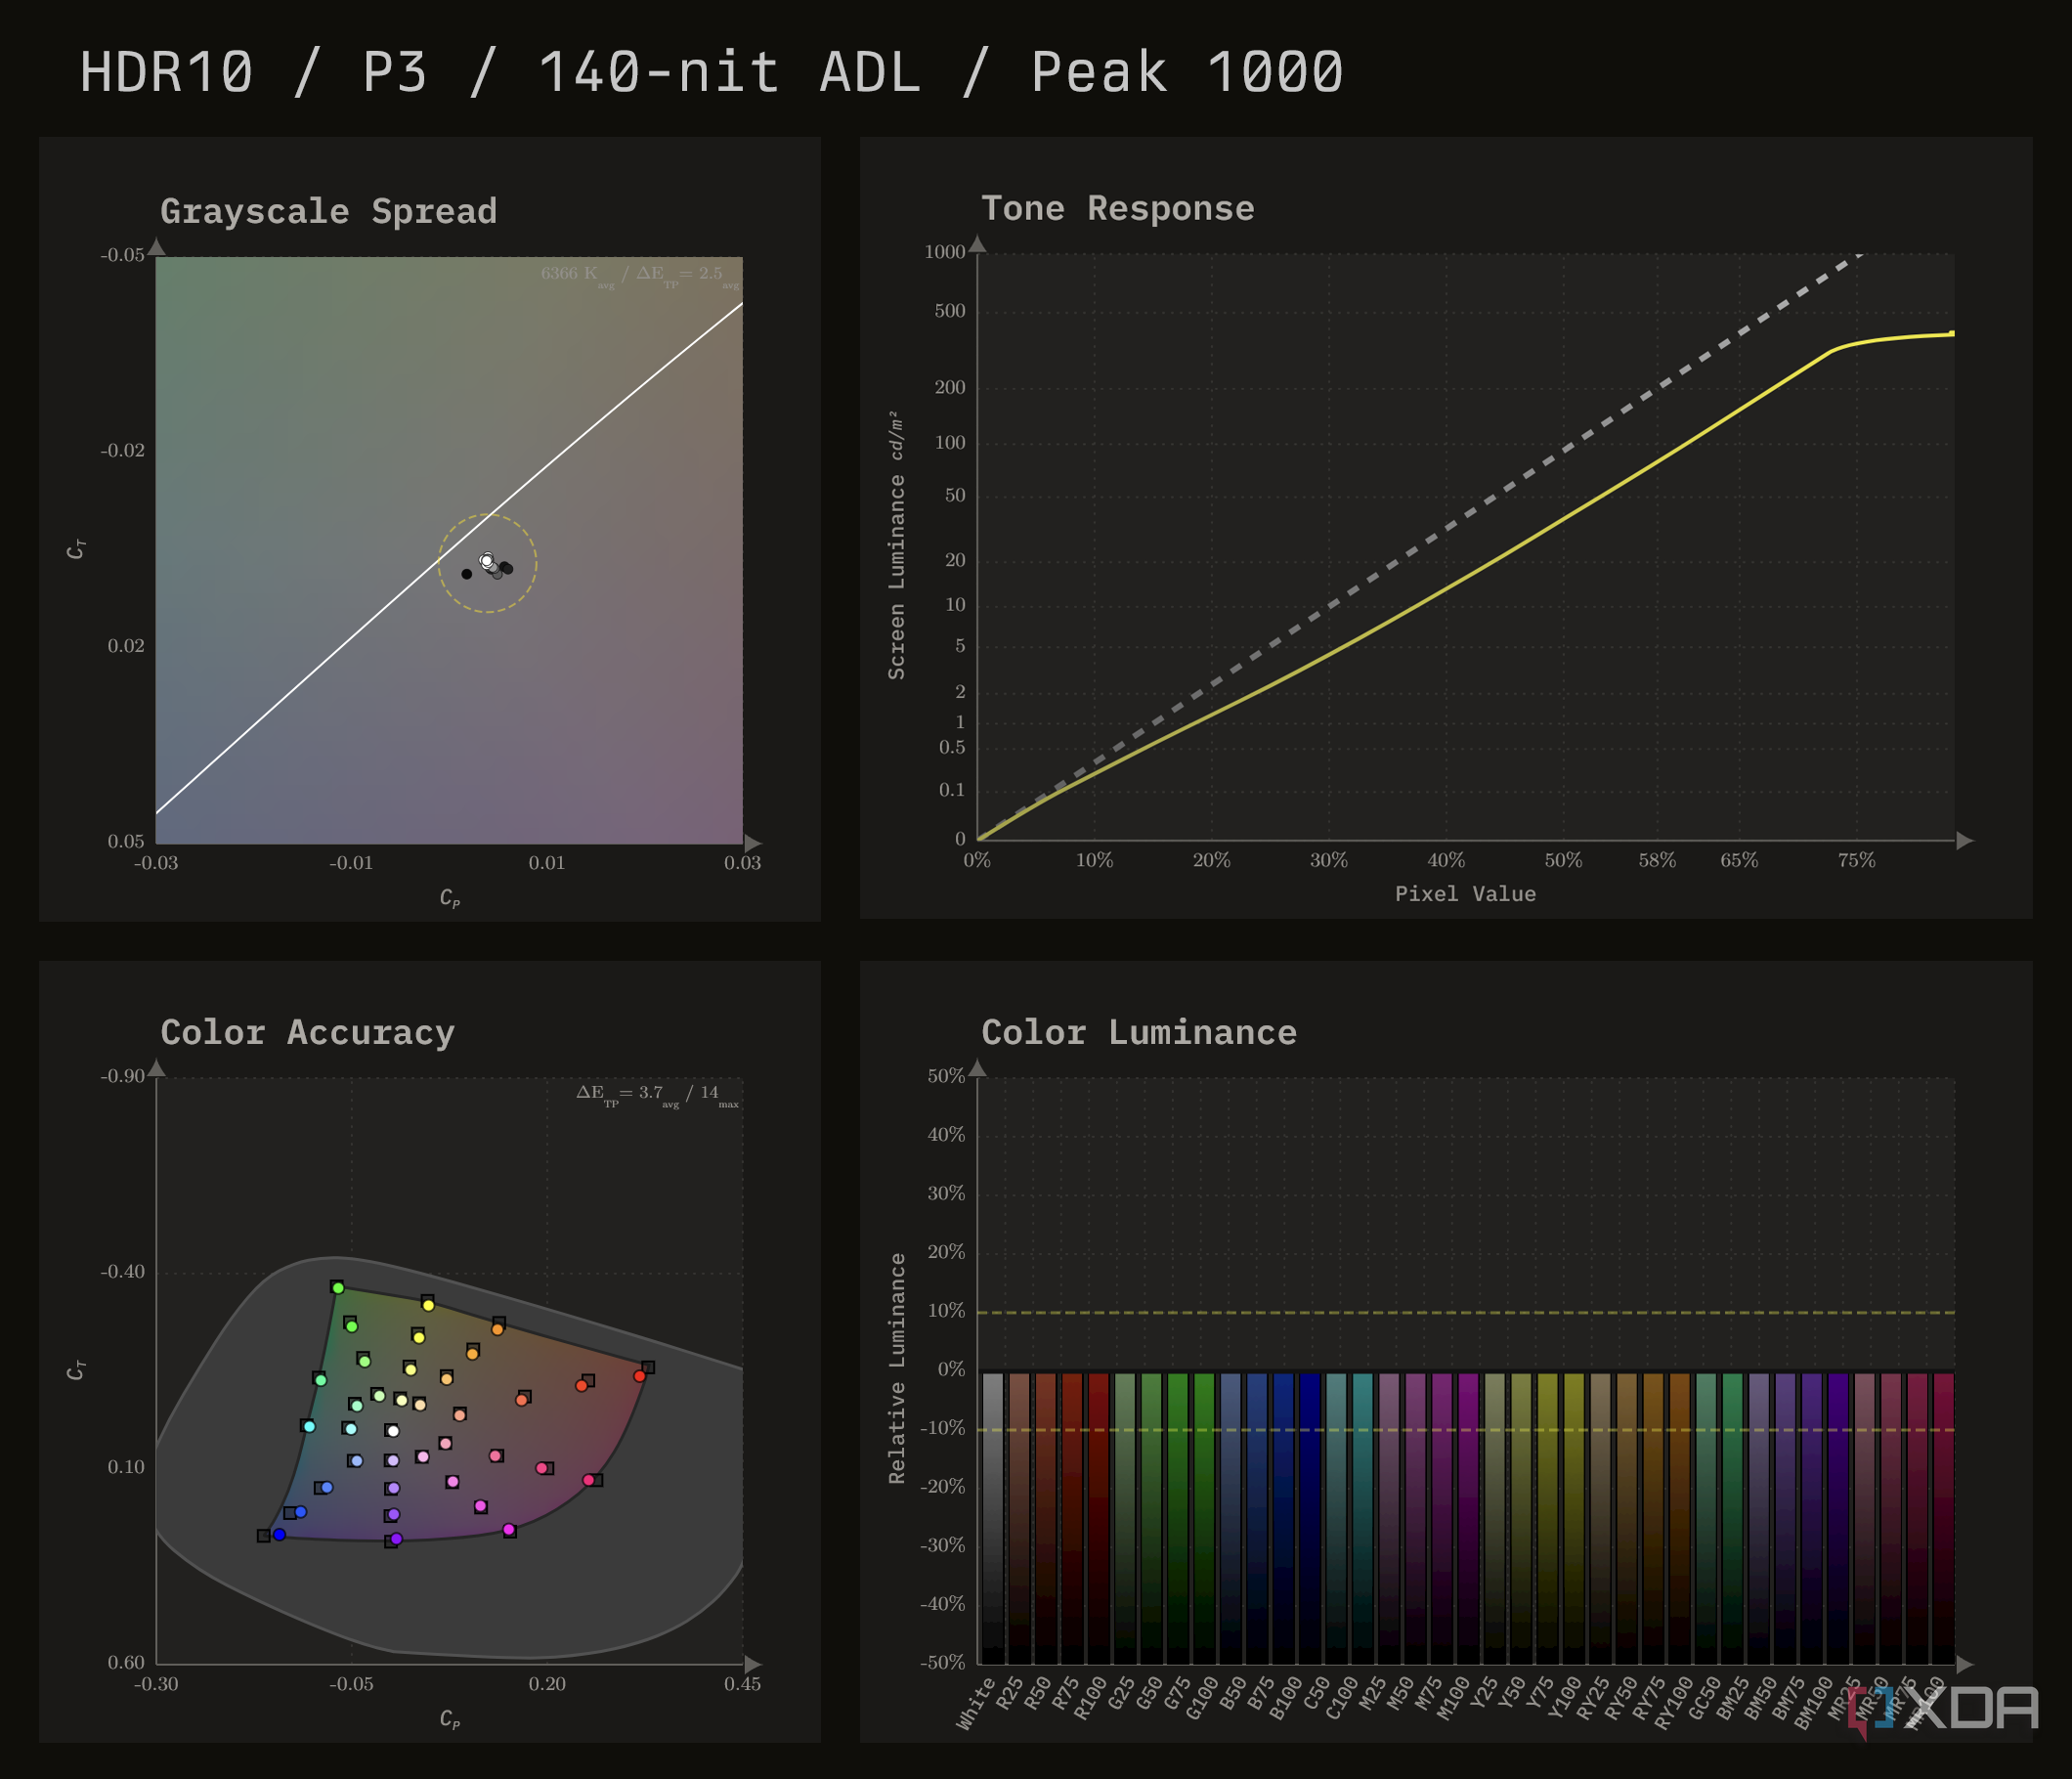Viewport: 2072px width, 1779px height.
Task: Select the 'Screen Luminance cd/m²' axis label
Action: (x=896, y=545)
